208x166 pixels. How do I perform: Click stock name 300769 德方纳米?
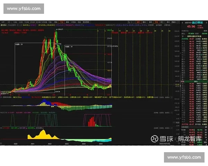coord(194,22)
